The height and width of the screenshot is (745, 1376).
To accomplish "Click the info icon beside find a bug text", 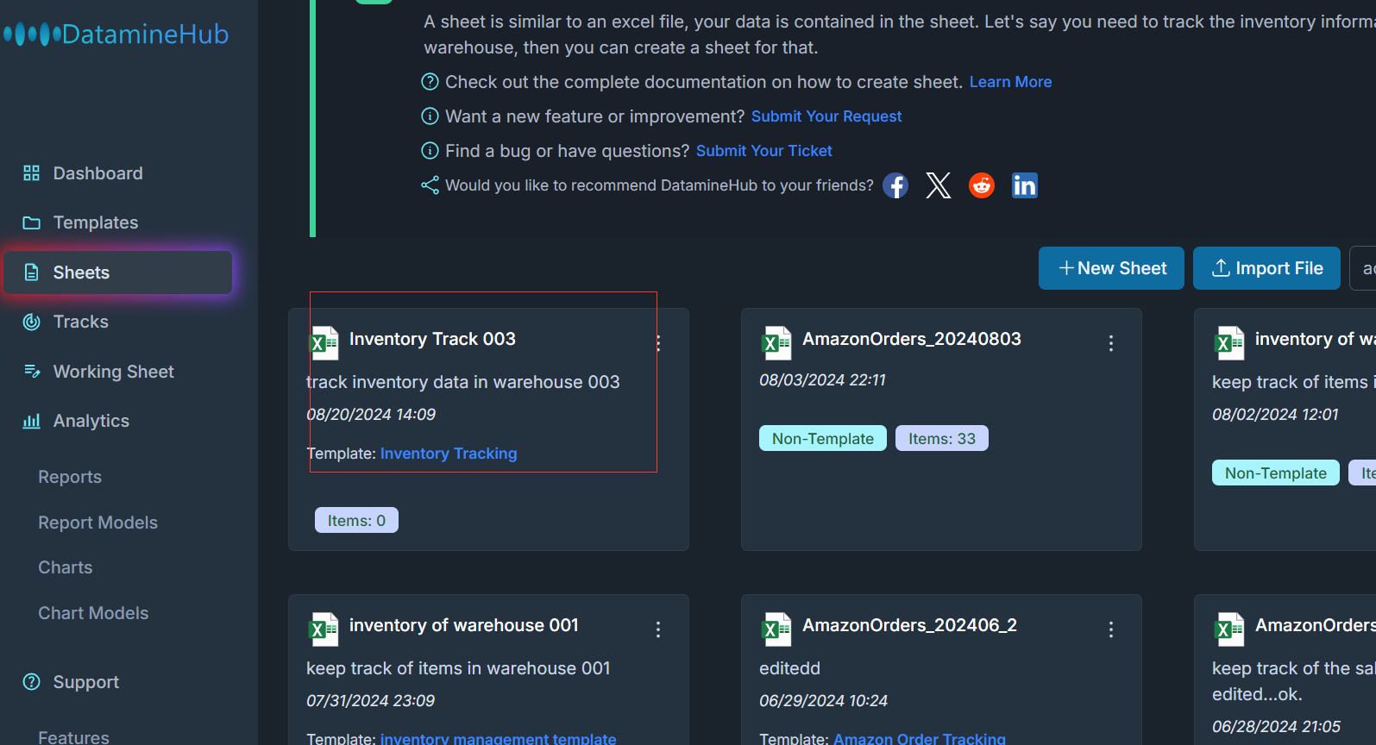I will [430, 151].
